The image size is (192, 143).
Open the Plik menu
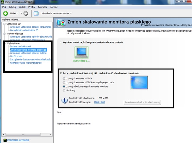(4, 7)
